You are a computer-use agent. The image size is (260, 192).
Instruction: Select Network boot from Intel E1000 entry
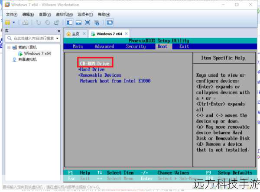click(115, 81)
